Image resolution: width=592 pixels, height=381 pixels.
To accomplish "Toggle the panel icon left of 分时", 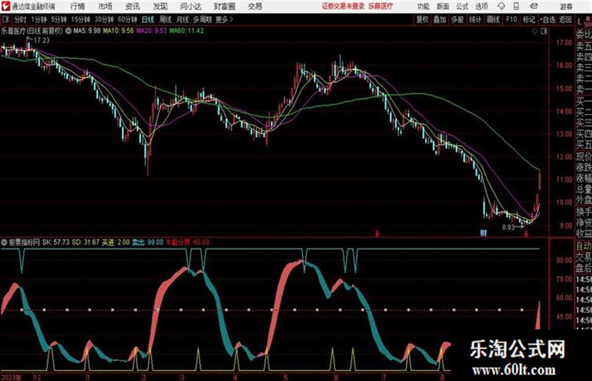I will [x=5, y=19].
